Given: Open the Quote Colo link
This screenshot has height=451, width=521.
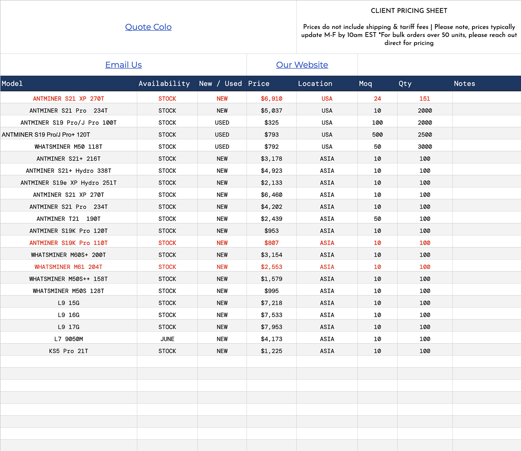Looking at the screenshot, I should coord(148,27).
